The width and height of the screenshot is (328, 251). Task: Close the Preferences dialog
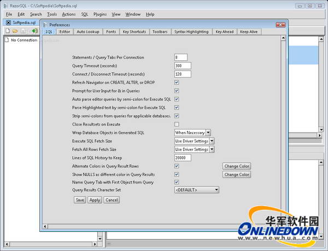pos(280,25)
